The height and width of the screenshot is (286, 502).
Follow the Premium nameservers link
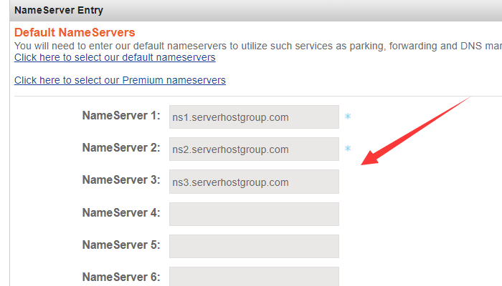tap(120, 80)
